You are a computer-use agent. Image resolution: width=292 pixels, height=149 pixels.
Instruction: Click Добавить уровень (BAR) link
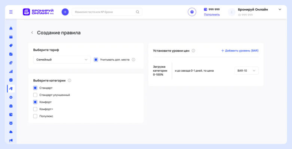pos(240,51)
